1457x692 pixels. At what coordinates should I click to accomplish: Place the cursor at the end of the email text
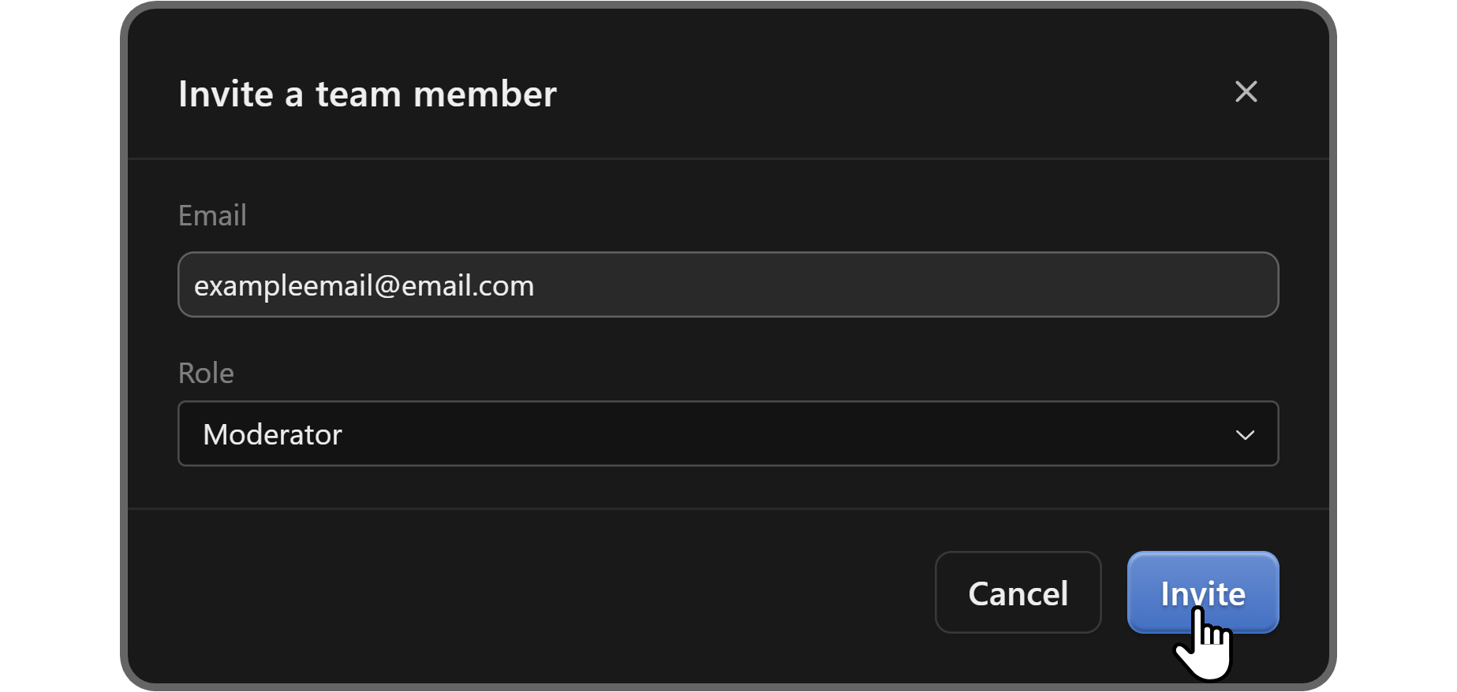coord(536,285)
